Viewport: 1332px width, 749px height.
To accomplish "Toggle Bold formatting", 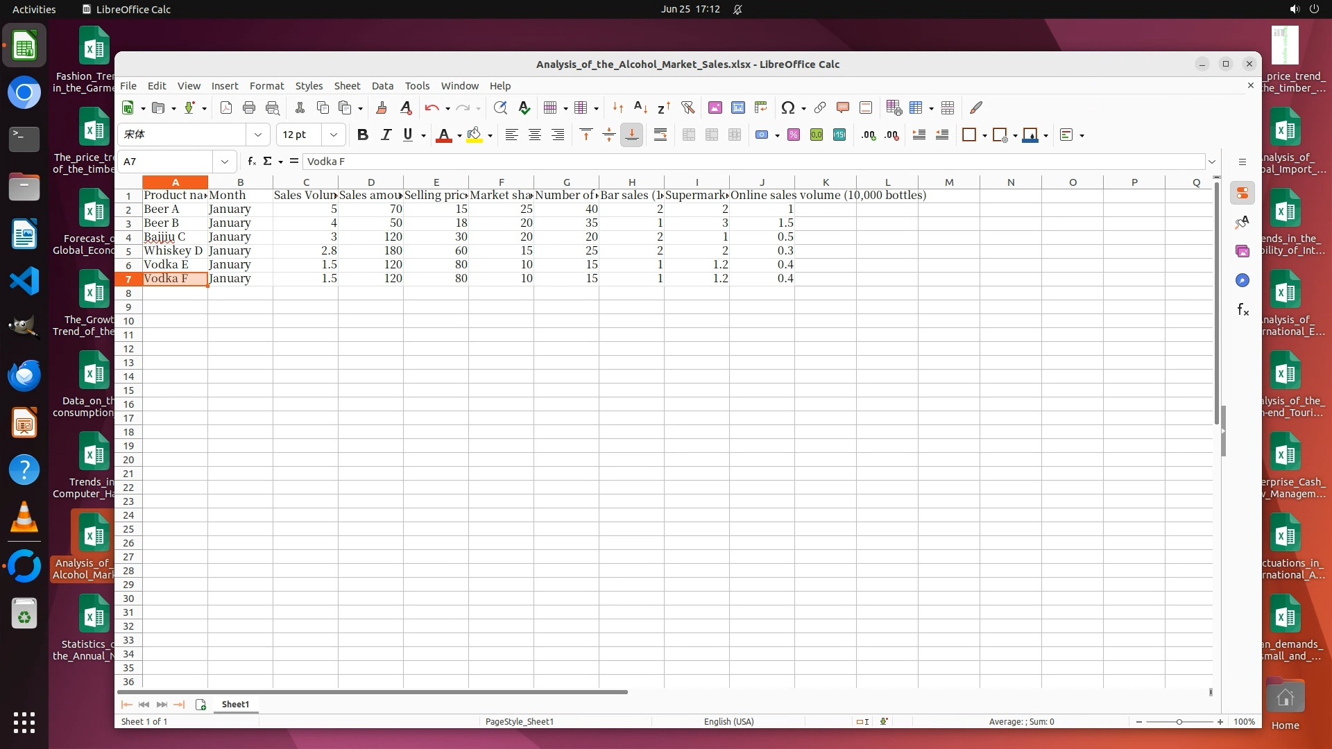I will (362, 135).
